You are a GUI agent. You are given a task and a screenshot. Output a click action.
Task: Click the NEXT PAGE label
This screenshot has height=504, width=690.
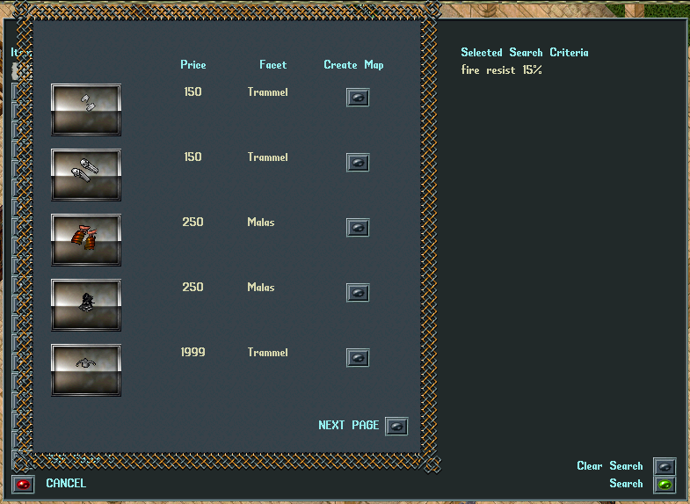point(349,425)
